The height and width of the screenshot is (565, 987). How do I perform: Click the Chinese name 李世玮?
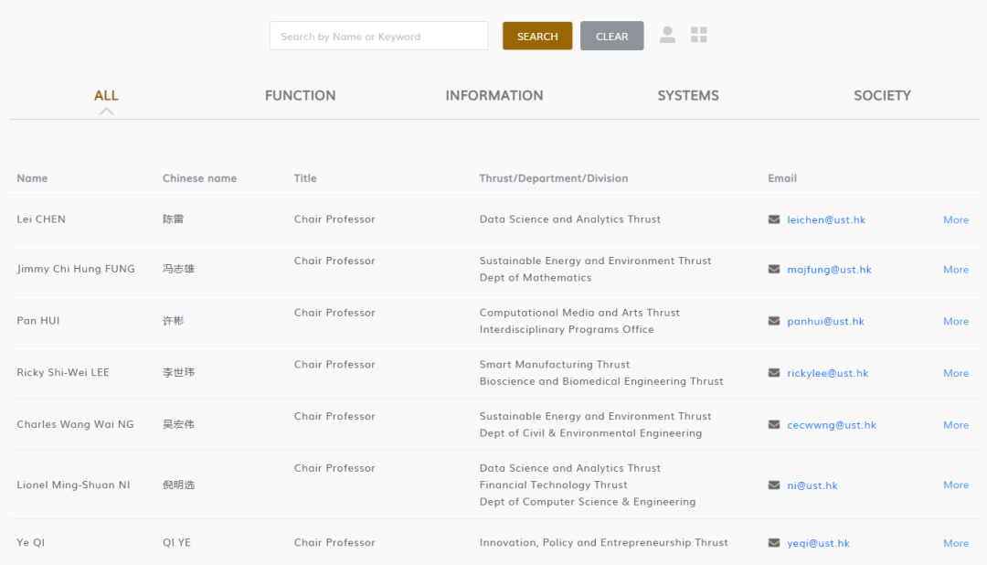click(178, 371)
